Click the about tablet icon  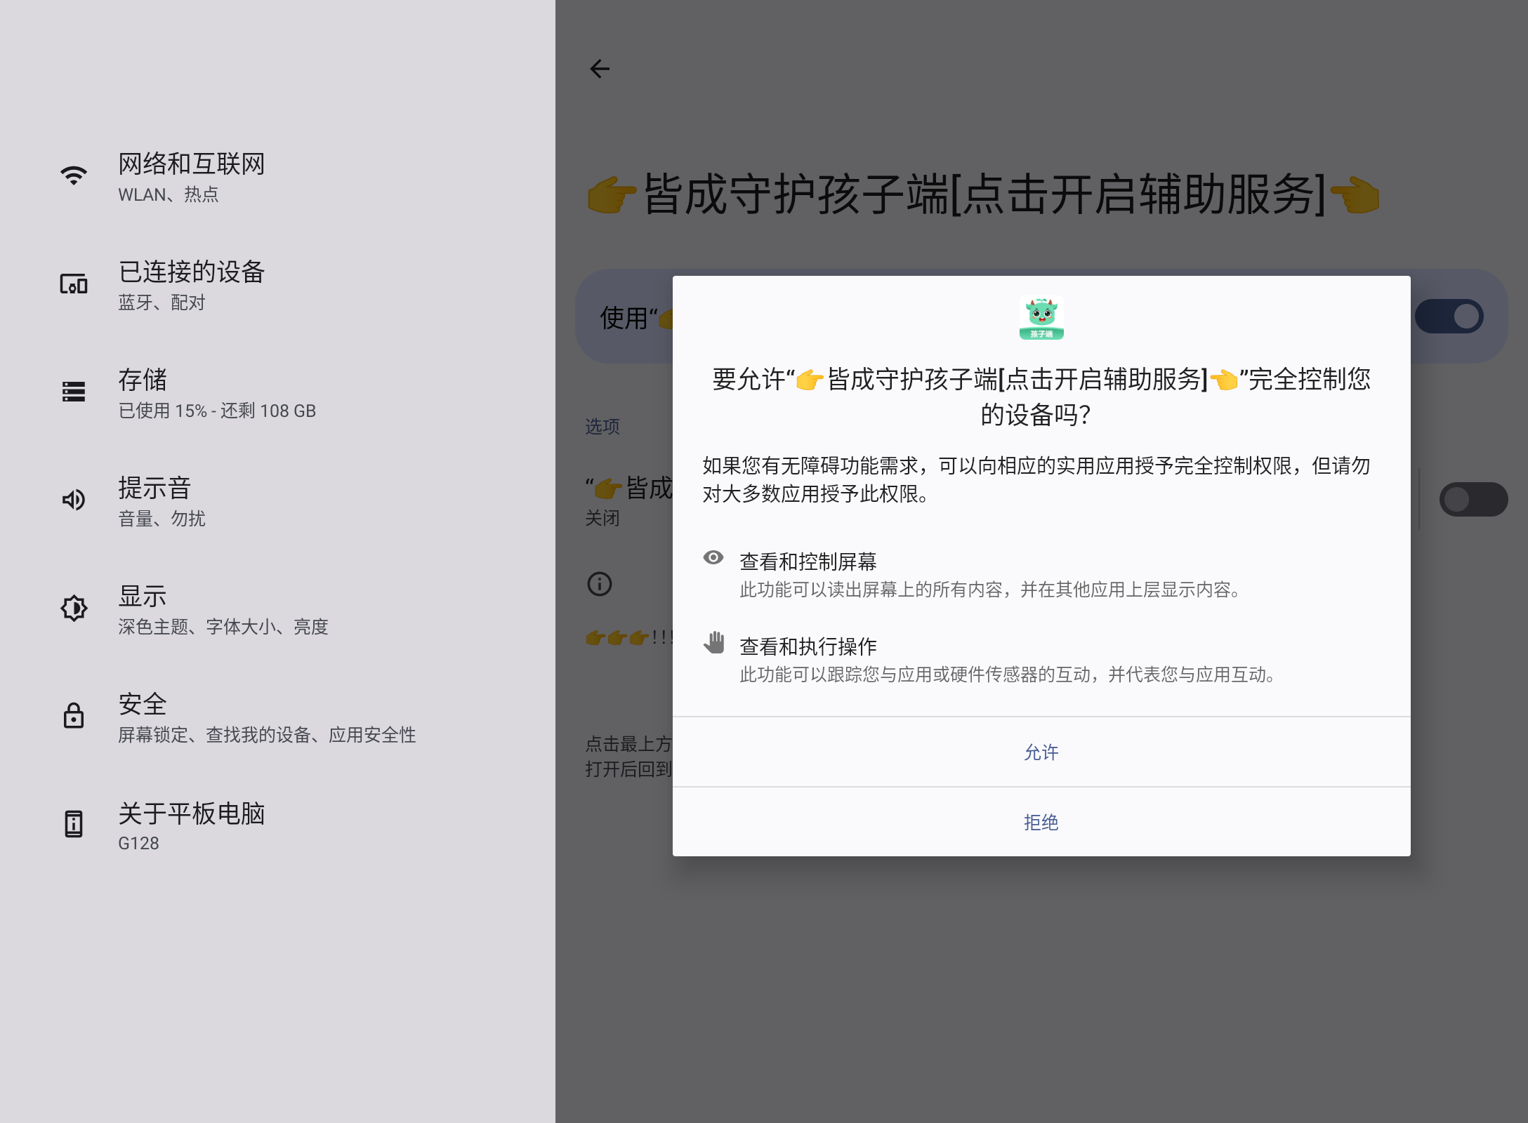(74, 823)
